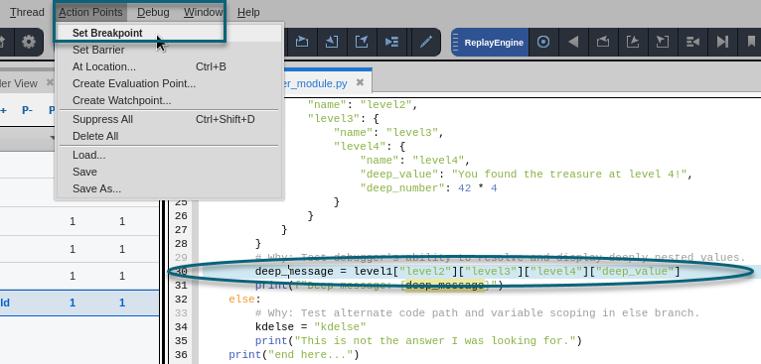Click the 'else:' keyword on line 32

pyautogui.click(x=244, y=300)
